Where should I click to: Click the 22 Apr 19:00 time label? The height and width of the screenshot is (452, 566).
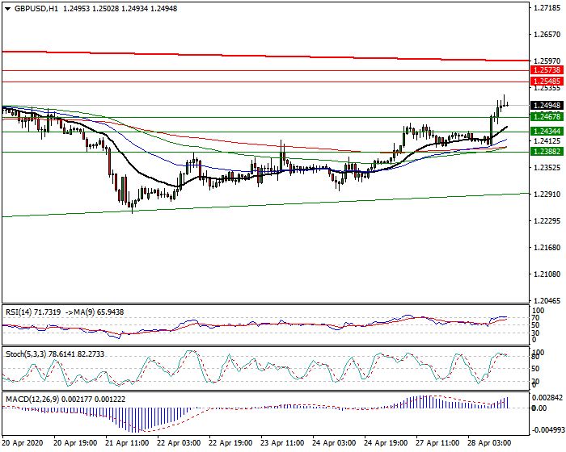click(x=231, y=443)
